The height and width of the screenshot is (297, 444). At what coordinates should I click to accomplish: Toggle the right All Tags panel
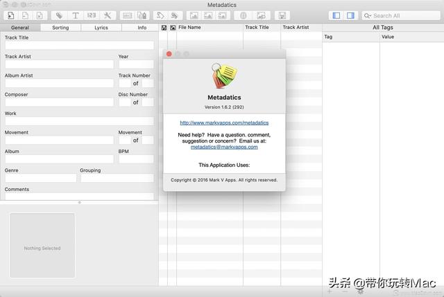click(350, 15)
